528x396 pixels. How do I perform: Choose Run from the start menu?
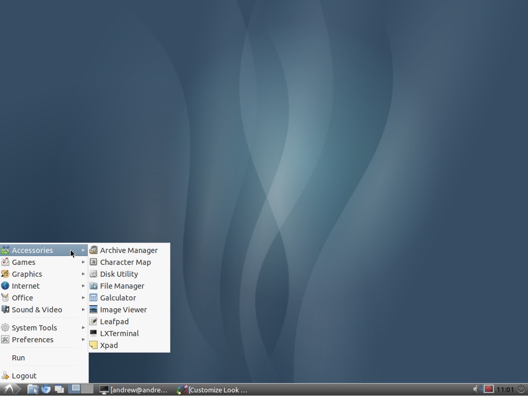[x=44, y=358]
